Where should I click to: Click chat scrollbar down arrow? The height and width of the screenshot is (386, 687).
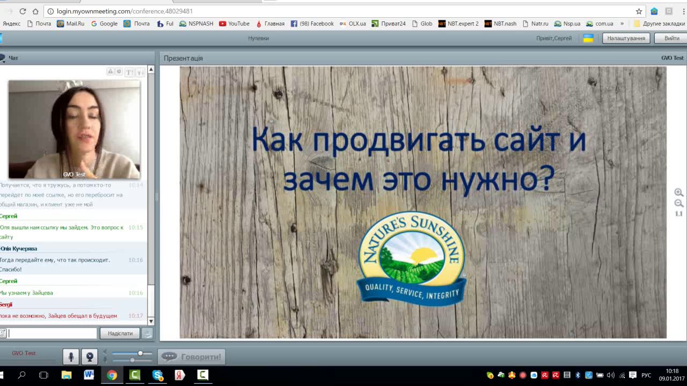coord(151,321)
